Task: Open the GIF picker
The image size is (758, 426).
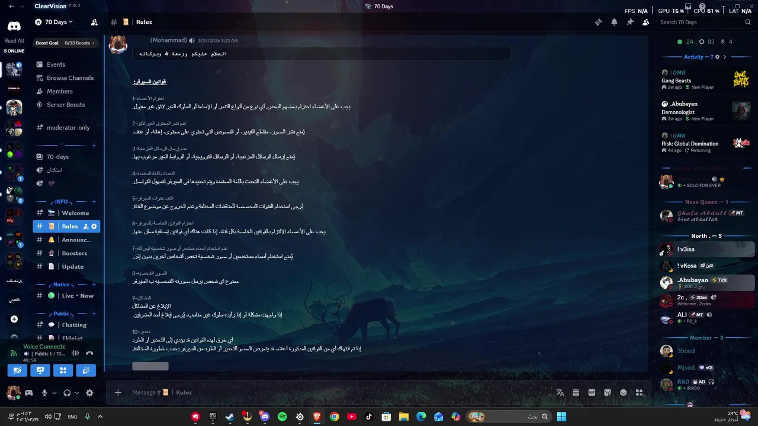Action: 592,392
